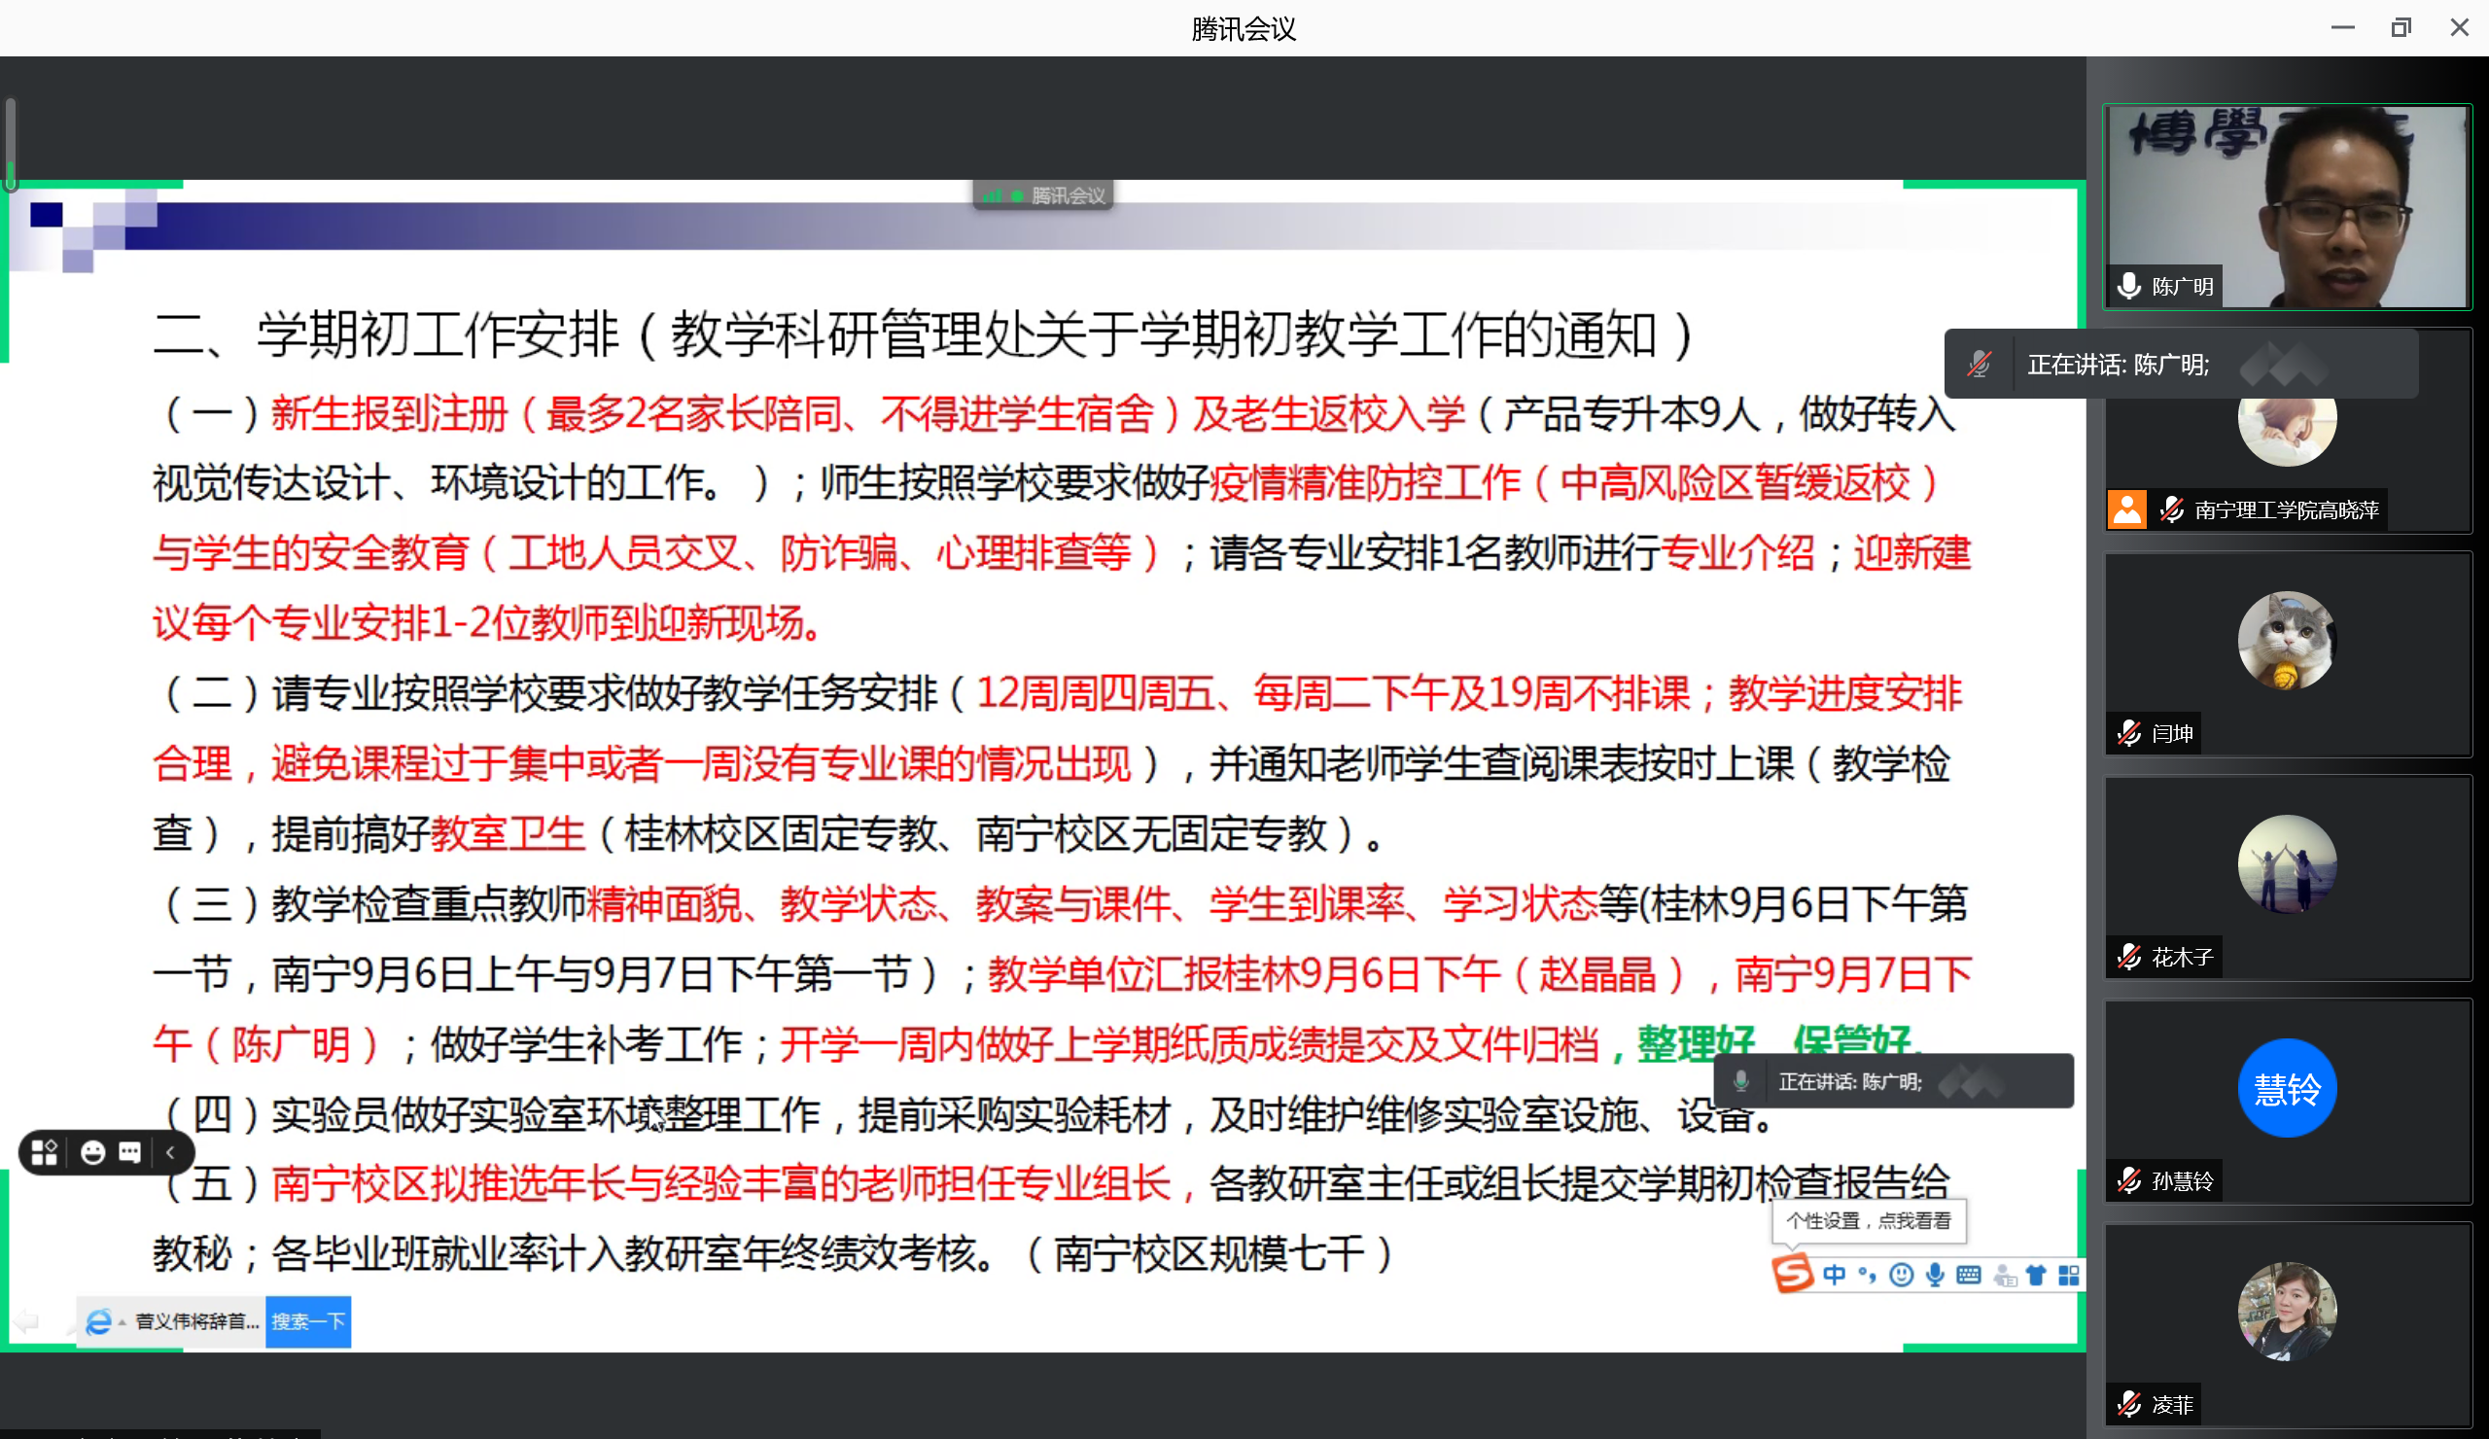Click muted mic icon of 南宁理工学院高晓萍

tap(2170, 509)
